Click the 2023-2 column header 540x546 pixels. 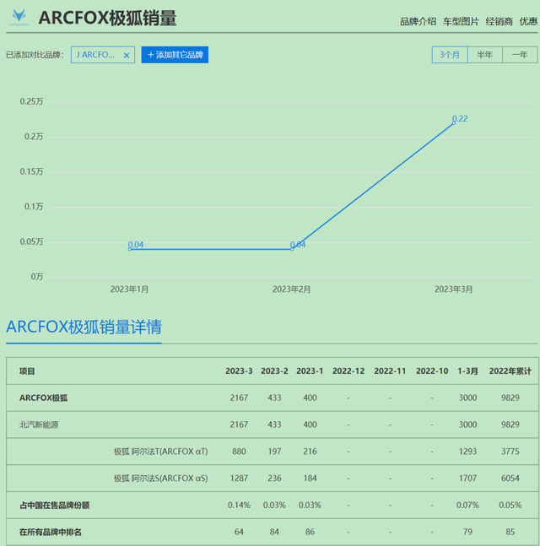pos(274,370)
